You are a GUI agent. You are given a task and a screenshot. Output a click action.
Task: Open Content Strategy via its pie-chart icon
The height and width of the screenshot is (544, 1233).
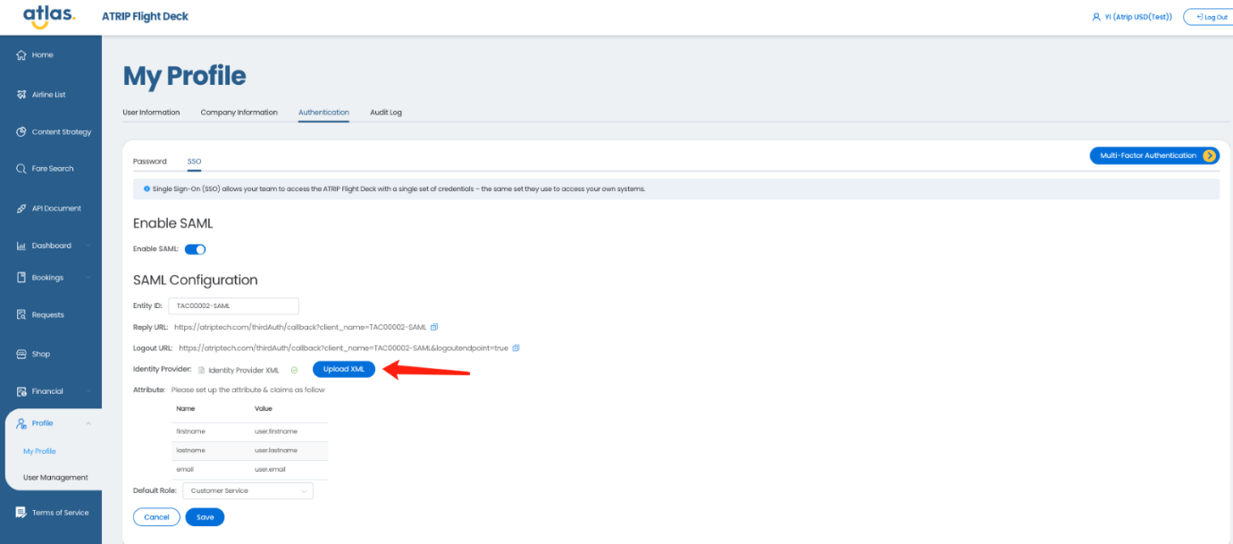point(21,132)
